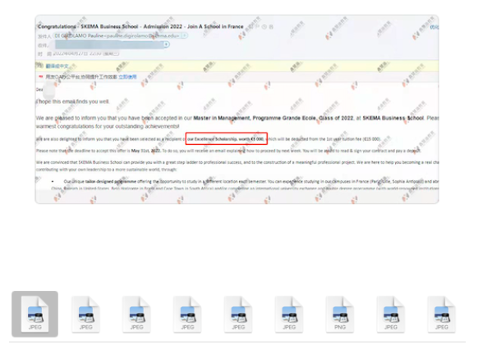Screen dimensions: 478x349
Task: Open the last JPEG file icon
Action: tap(441, 314)
